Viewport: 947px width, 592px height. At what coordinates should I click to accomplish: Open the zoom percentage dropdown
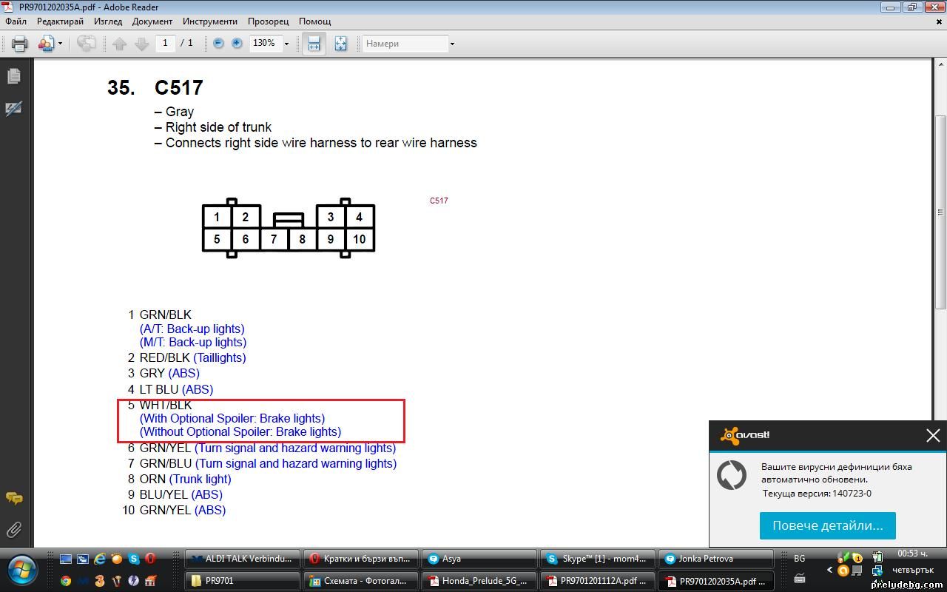pyautogui.click(x=286, y=44)
